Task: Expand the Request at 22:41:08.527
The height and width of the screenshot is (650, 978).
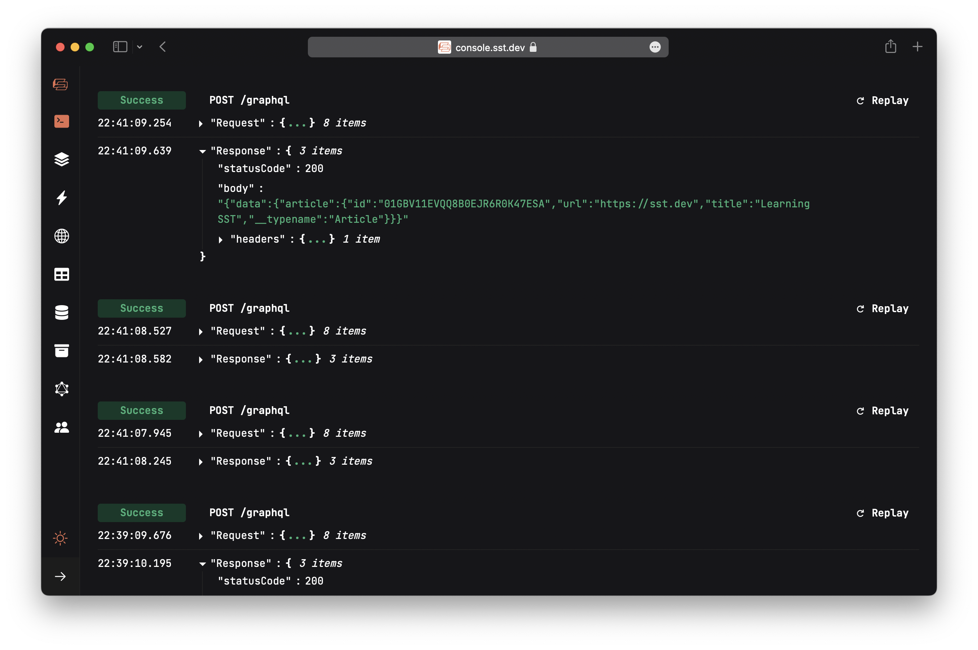Action: [201, 331]
